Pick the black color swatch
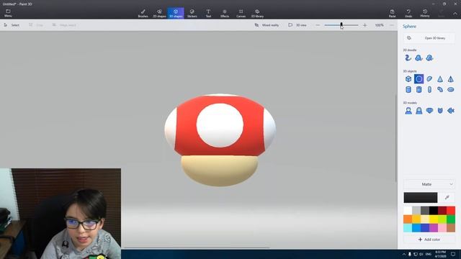461x259 pixels. tap(434, 211)
